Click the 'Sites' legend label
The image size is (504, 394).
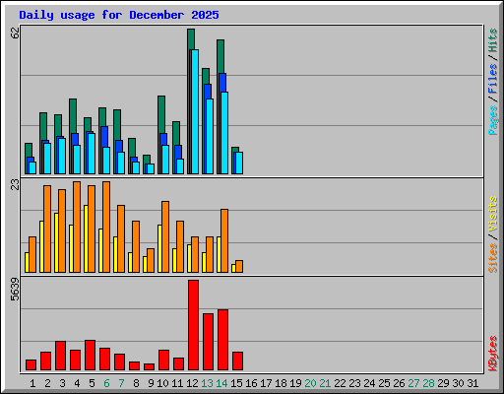tap(493, 258)
